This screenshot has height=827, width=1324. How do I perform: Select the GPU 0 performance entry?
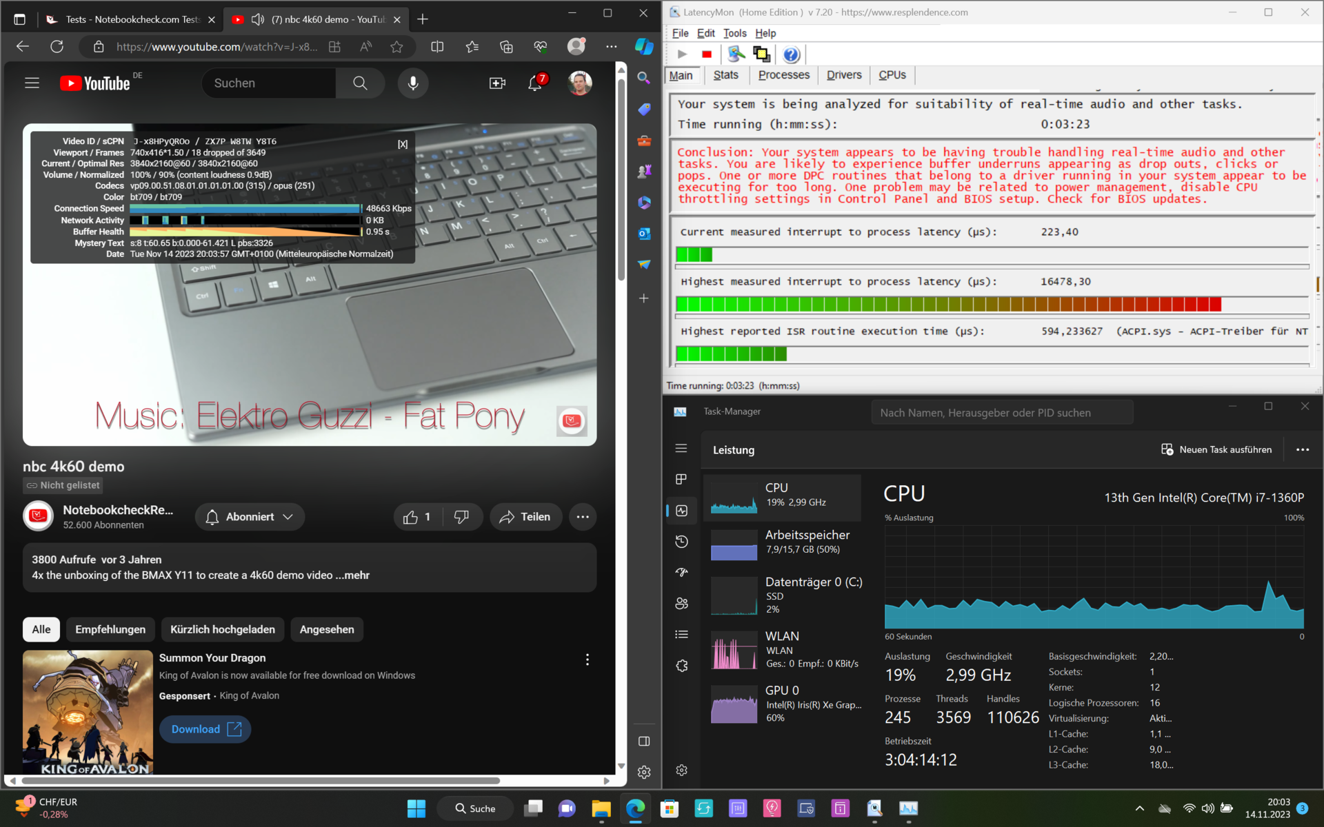[782, 704]
